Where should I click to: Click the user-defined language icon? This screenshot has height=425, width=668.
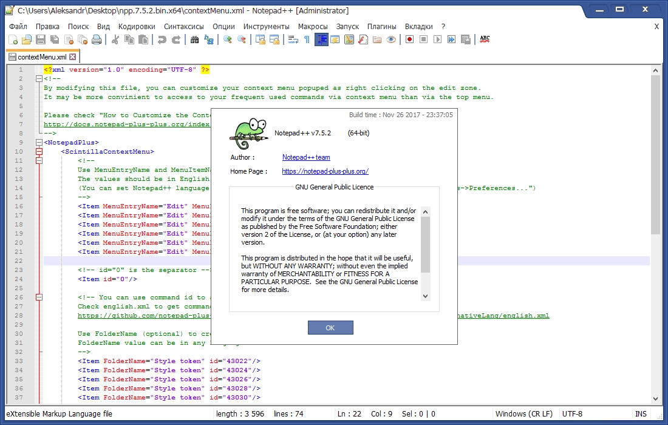(x=335, y=39)
